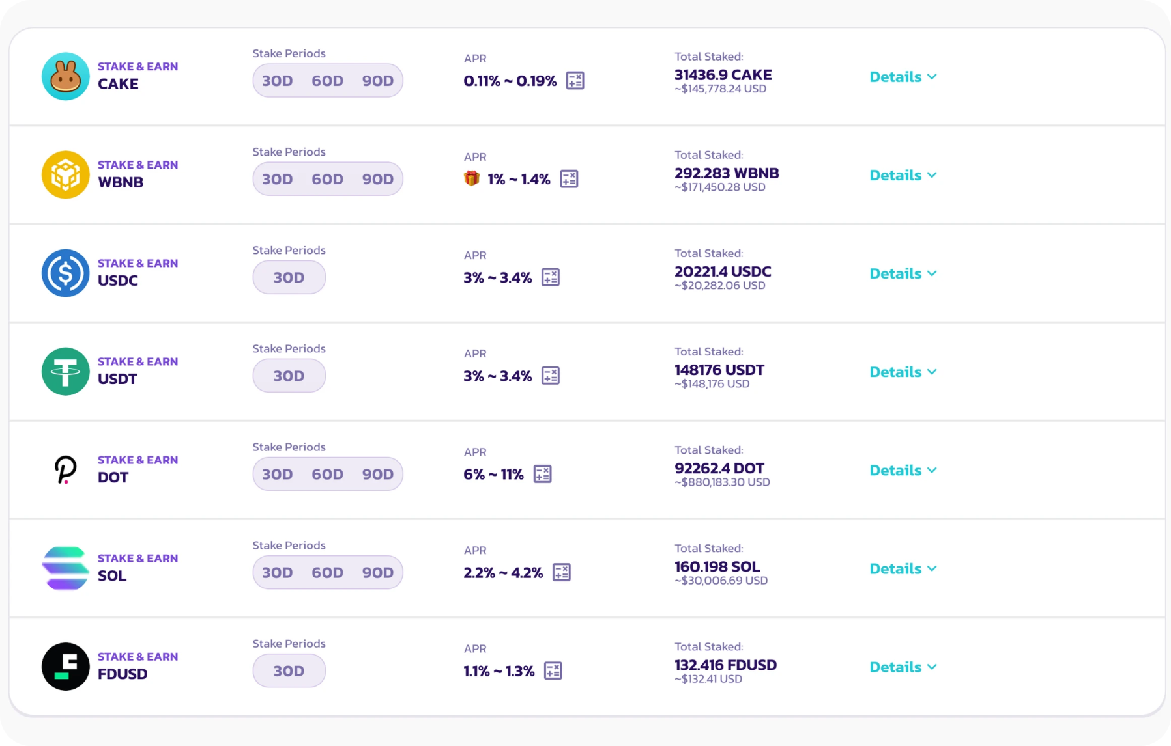
Task: Select 90D stake period for SOL
Action: click(x=378, y=572)
